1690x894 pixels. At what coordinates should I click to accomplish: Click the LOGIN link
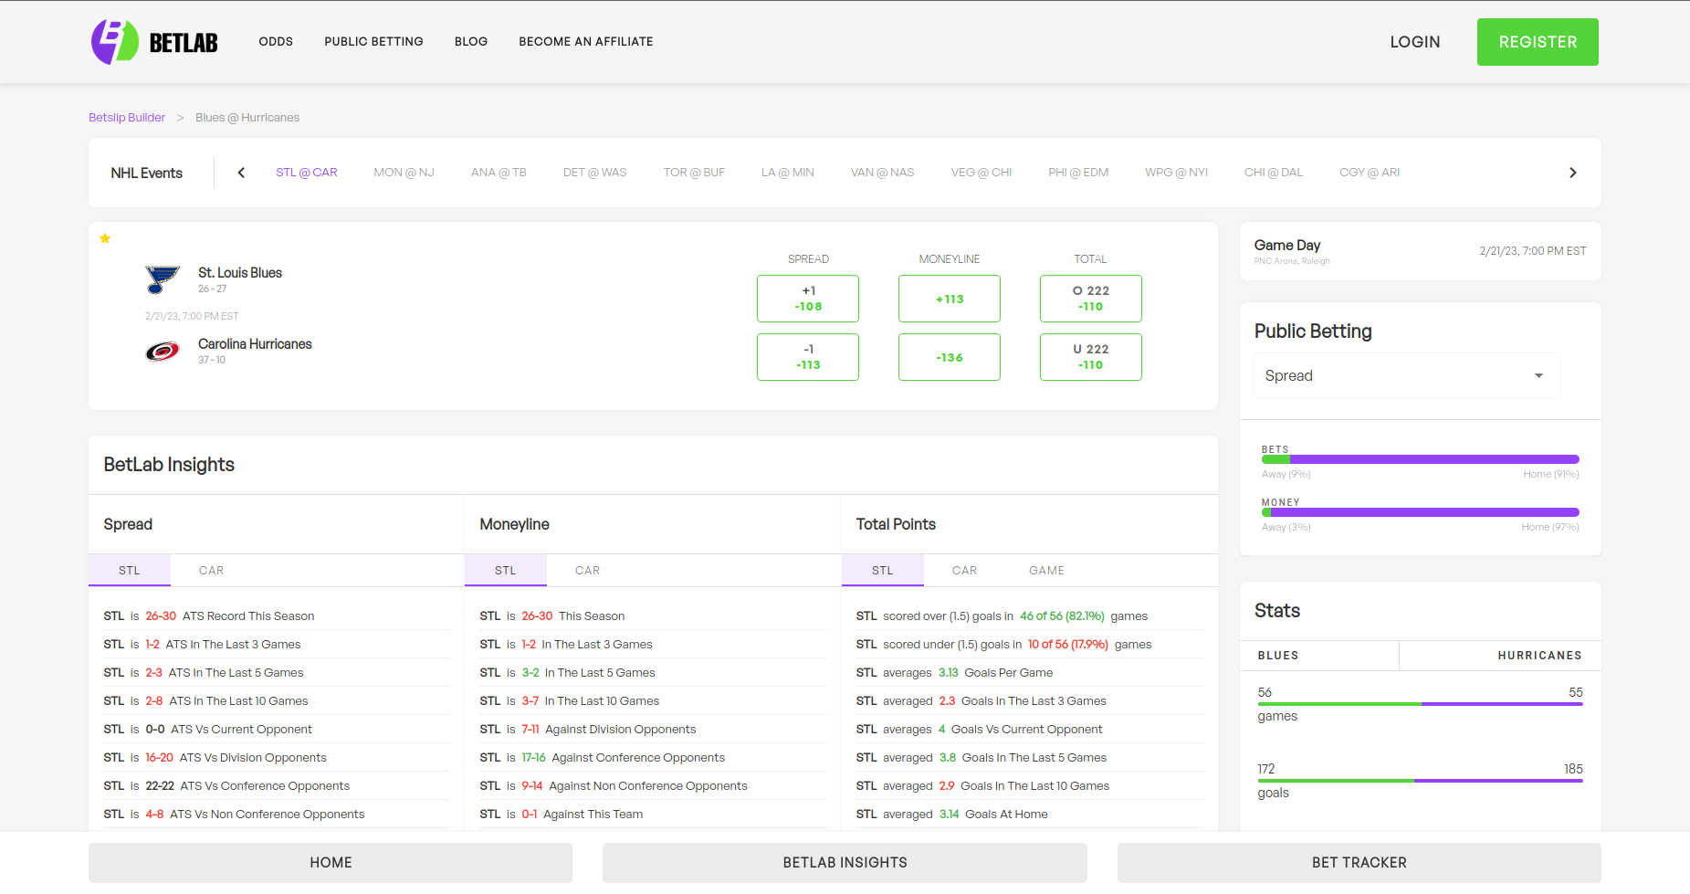coord(1415,42)
